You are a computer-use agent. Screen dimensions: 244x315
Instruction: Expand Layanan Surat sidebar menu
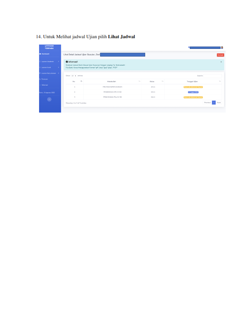pos(50,67)
